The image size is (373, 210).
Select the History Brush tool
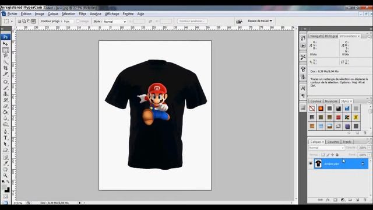[5, 100]
